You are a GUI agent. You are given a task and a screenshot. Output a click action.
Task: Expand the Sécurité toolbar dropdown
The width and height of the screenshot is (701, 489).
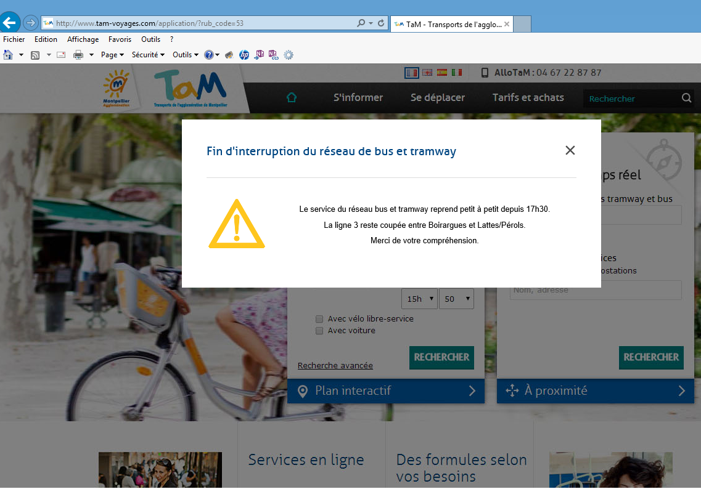click(148, 55)
